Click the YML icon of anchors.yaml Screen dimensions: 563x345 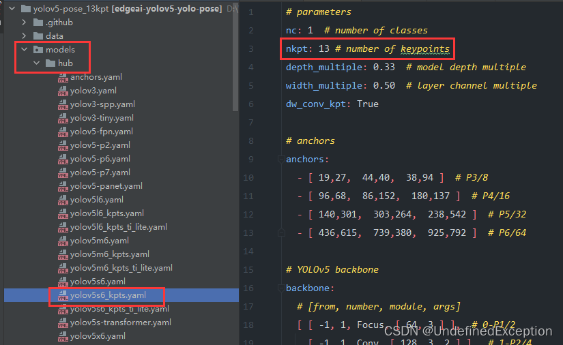(63, 77)
